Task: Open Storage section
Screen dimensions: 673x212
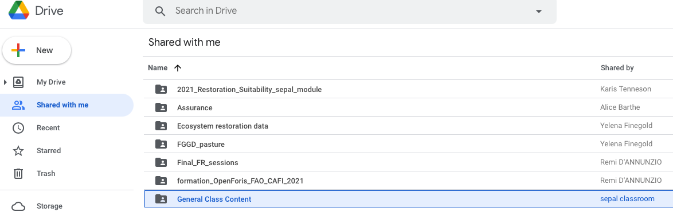Action: (49, 206)
